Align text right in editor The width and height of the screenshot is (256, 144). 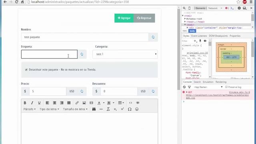tap(62, 103)
